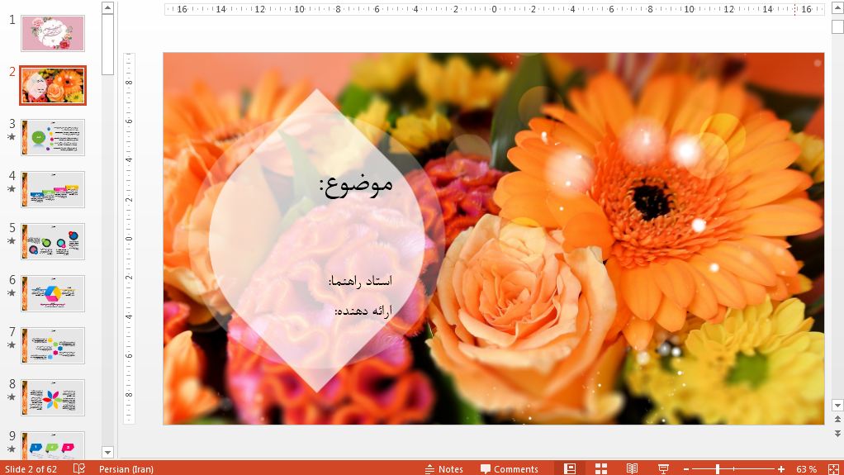Click the horizontal ruler at 0 mark

pos(494,9)
